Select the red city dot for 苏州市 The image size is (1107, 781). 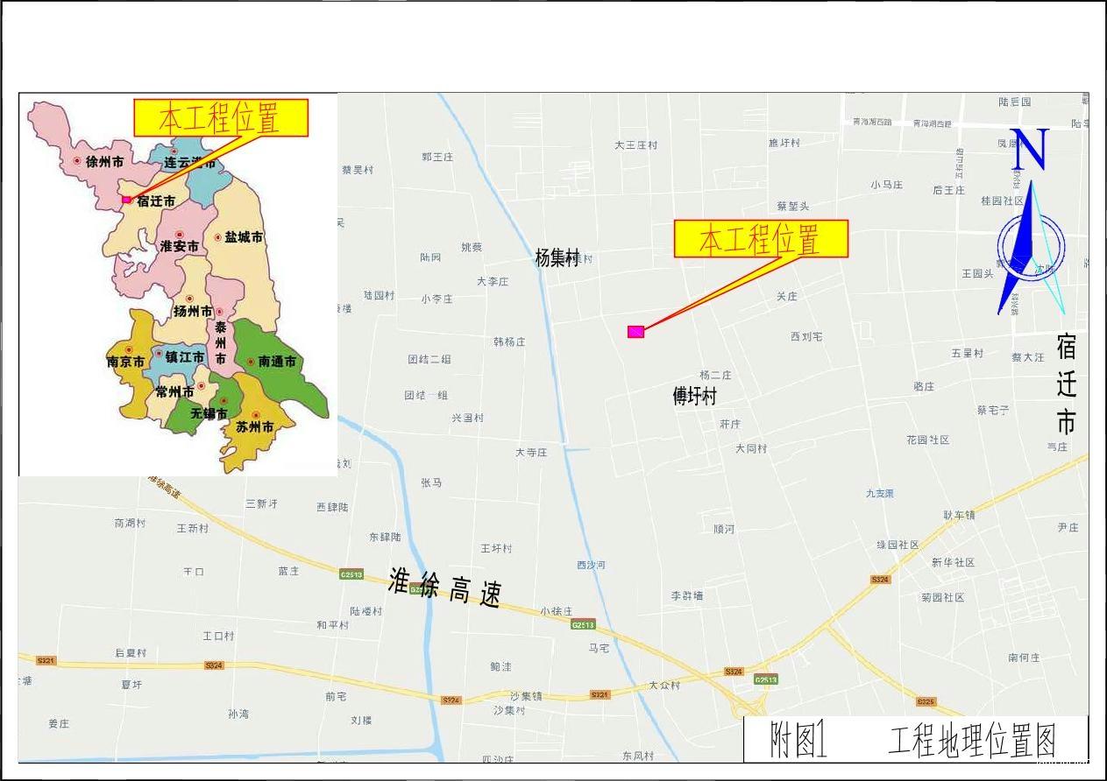pyautogui.click(x=256, y=415)
